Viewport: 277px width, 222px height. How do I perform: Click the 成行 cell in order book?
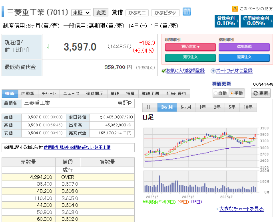click(68, 170)
